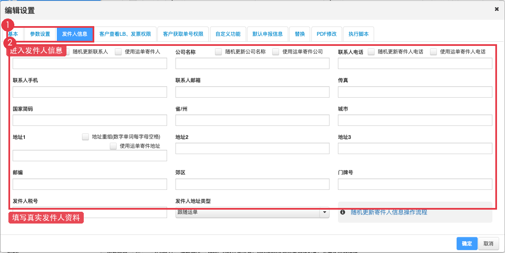Focus the 门牌号 input box
Image resolution: width=505 pixels, height=253 pixels.
(415, 184)
